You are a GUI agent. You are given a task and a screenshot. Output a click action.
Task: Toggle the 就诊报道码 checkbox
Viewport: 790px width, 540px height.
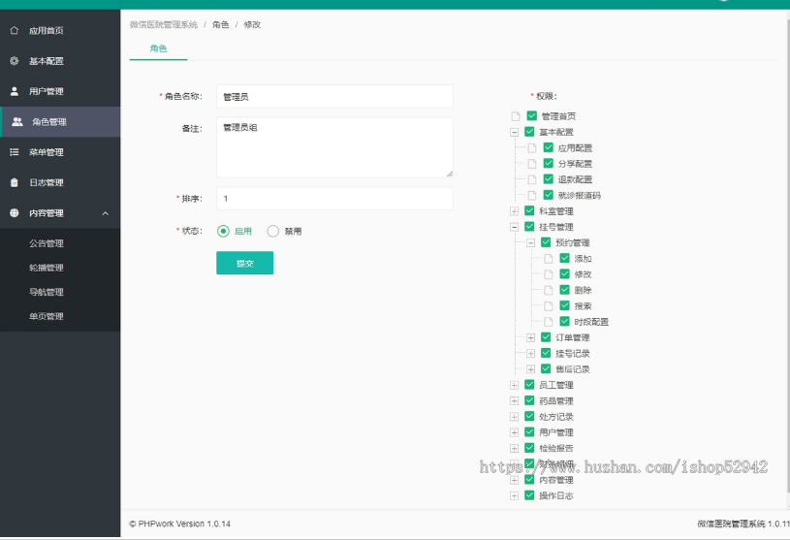549,195
